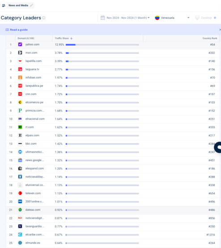The width and height of the screenshot is (221, 248).
Task: Sort by Domain column header
Action: [26, 38]
